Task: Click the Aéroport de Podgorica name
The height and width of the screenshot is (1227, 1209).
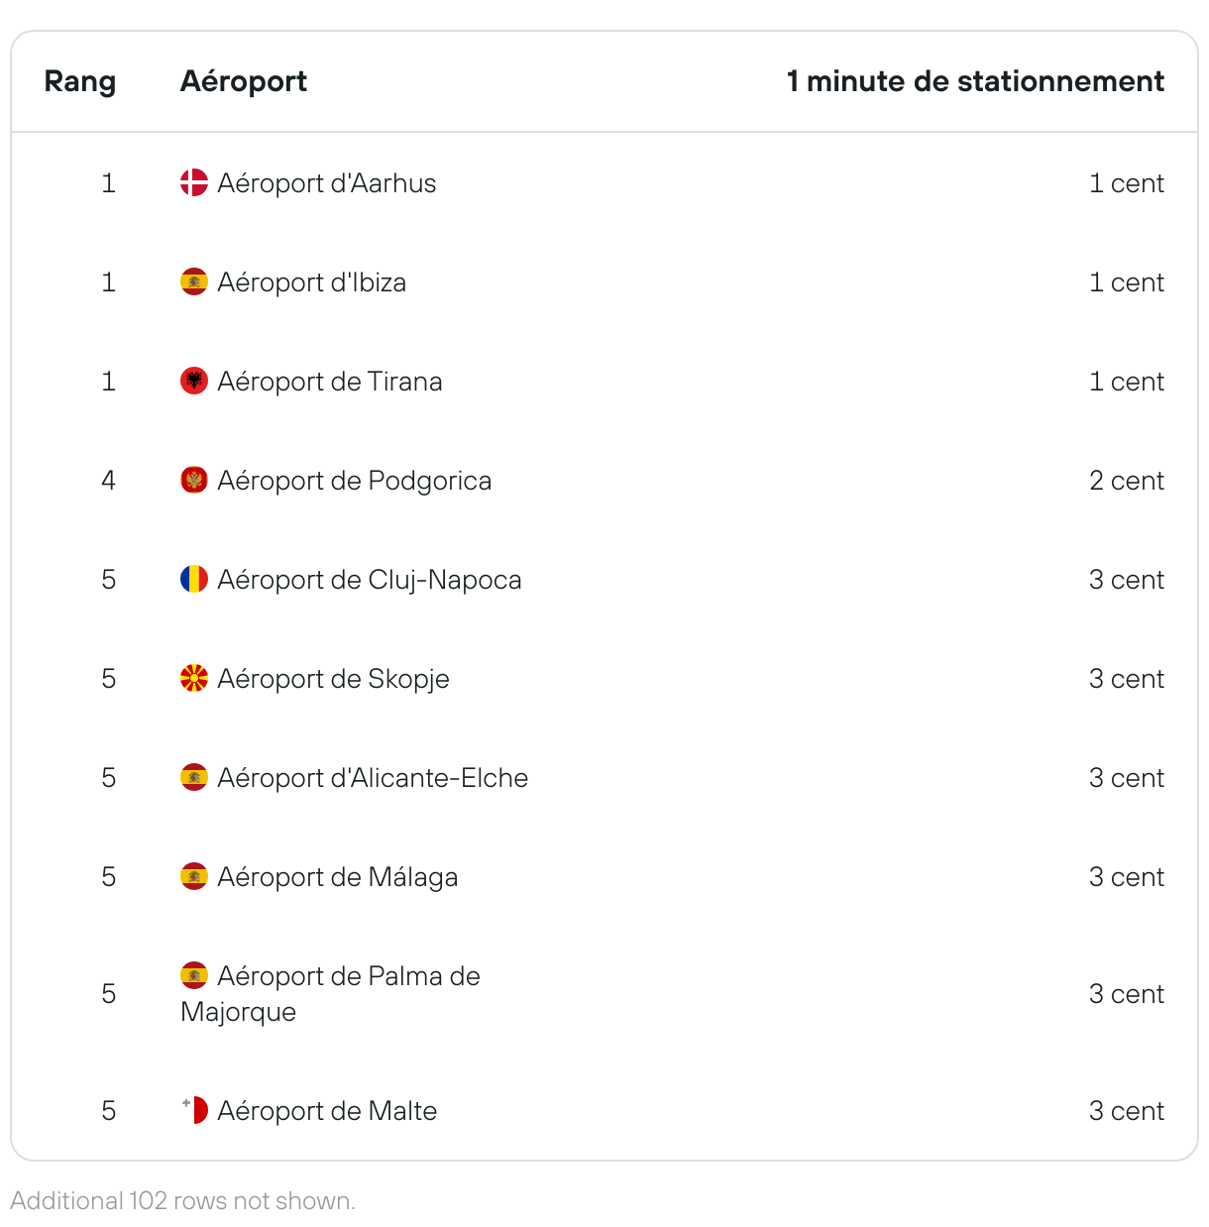Action: (x=355, y=481)
